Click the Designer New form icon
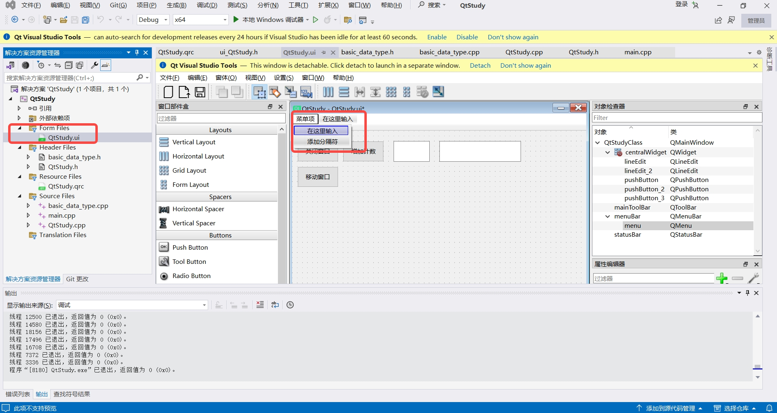 point(168,92)
